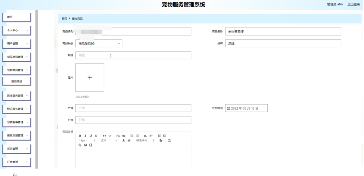
Task: Insert a code block in editor
Action: (x=110, y=136)
